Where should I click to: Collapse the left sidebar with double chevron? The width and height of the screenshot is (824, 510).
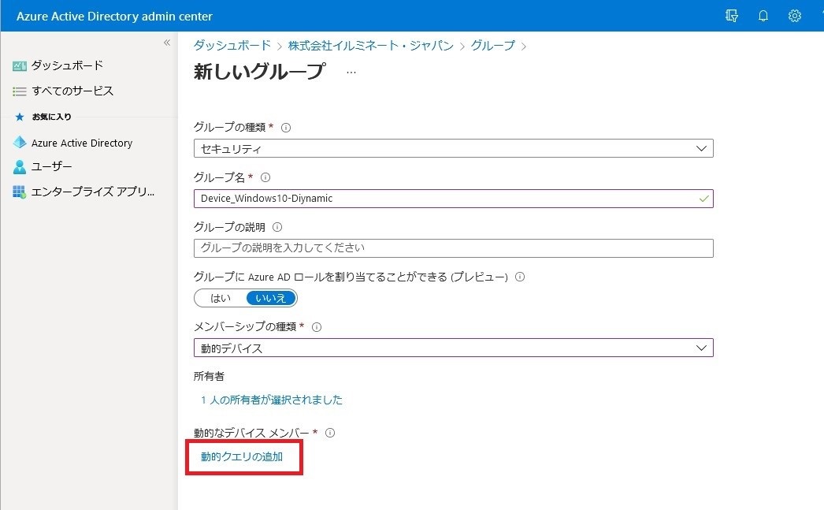coord(166,43)
